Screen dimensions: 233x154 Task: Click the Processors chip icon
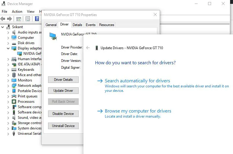pyautogui.click(x=14, y=102)
